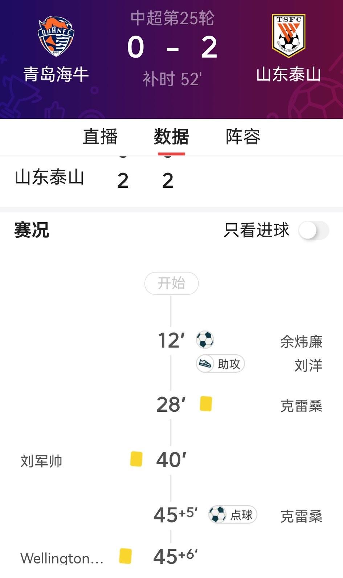The width and height of the screenshot is (343, 578).
Task: Switch to the 直播 tab
Action: (x=100, y=137)
